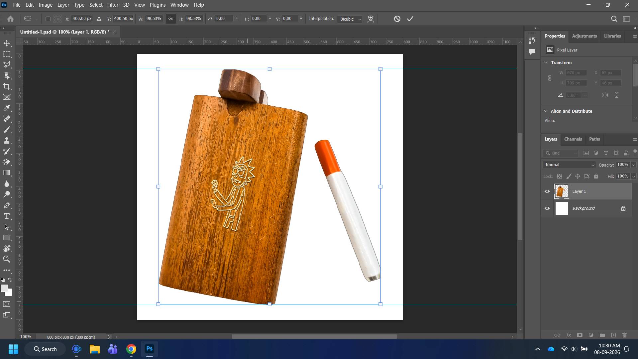Collapse the Transform section
Image resolution: width=638 pixels, height=359 pixels.
point(546,62)
